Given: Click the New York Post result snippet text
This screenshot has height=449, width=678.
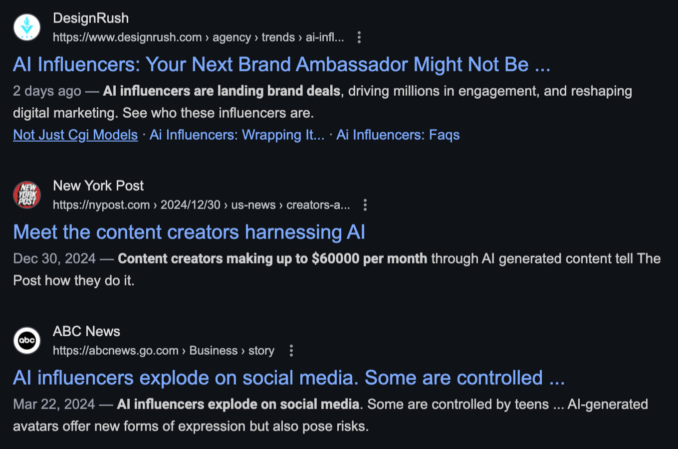Looking at the screenshot, I should (x=337, y=269).
